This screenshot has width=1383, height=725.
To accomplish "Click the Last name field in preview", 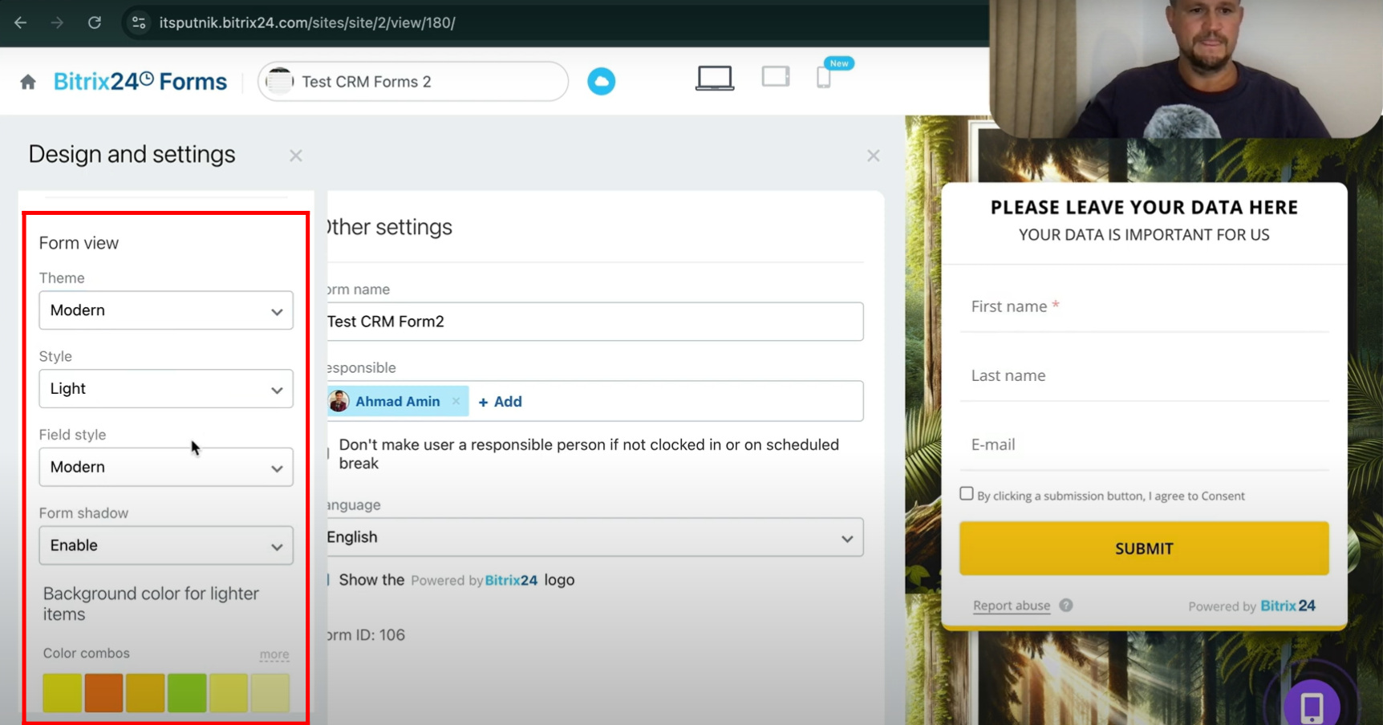I will point(1144,375).
